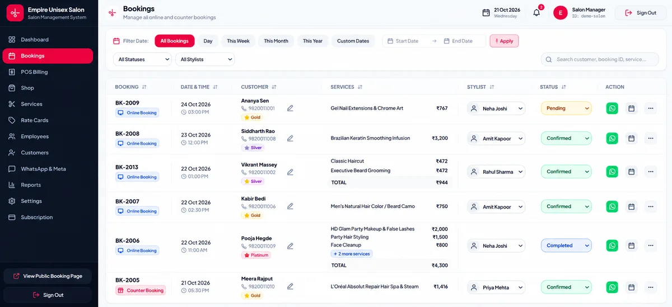Open Employees in sidebar
Viewport: 672px width, 307px height.
pyautogui.click(x=48, y=136)
